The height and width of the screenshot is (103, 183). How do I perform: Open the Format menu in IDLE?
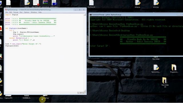pyautogui.click(x=16, y=12)
